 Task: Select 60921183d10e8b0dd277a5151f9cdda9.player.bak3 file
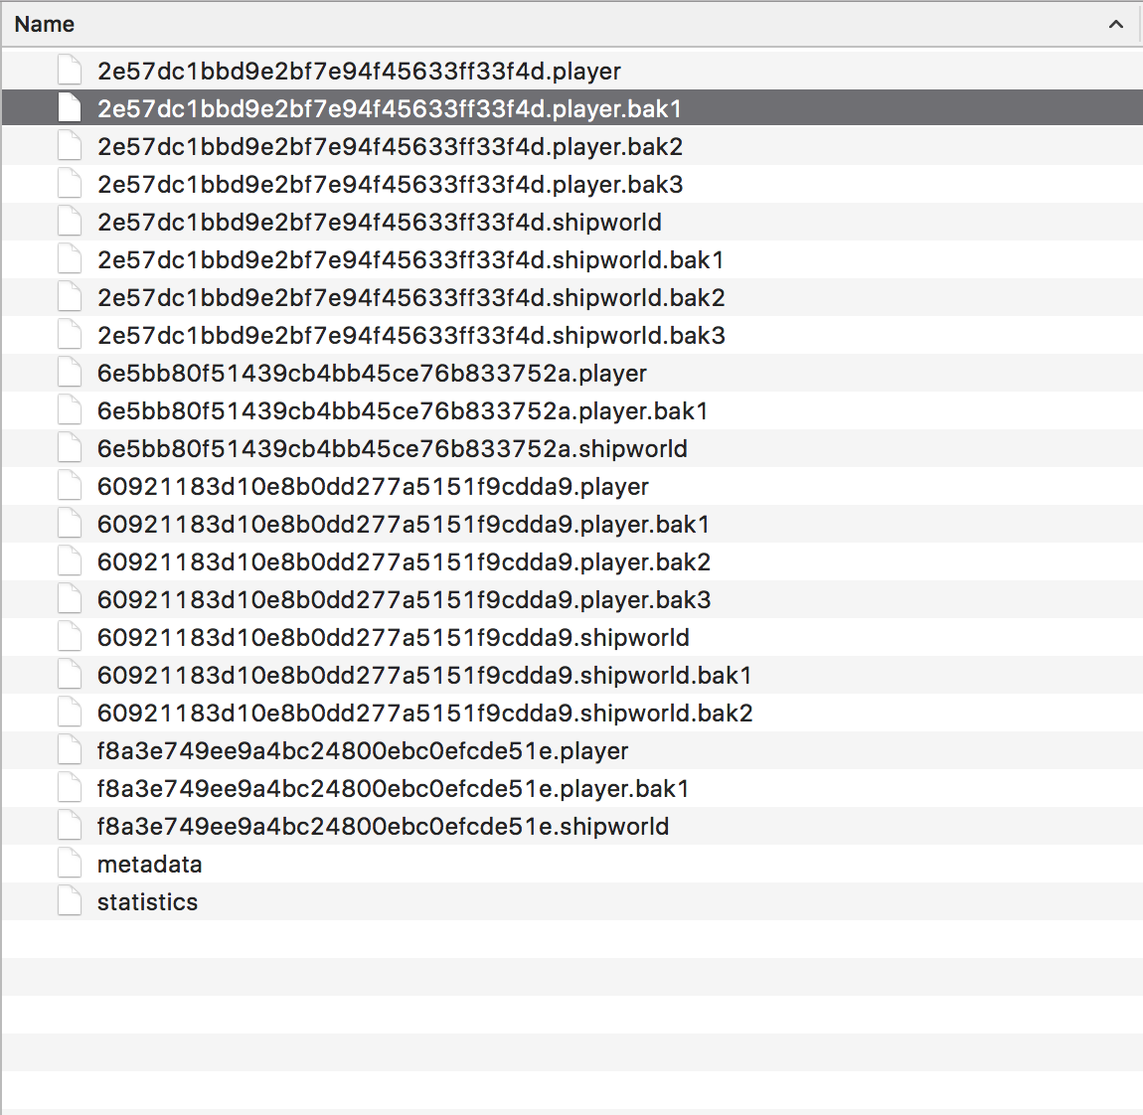coord(404,600)
